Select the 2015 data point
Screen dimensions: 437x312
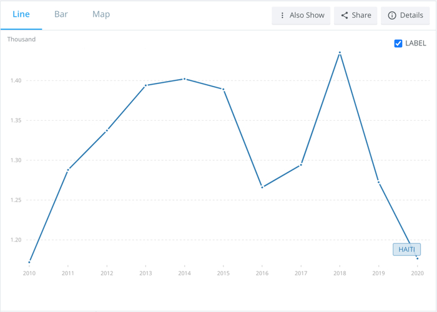(223, 89)
